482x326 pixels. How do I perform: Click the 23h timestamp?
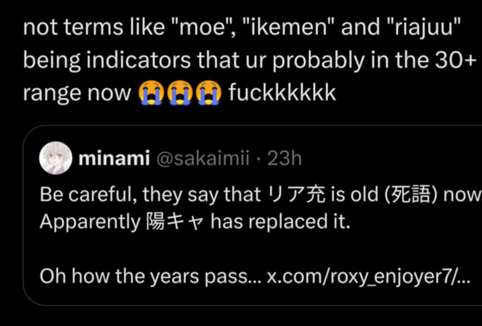284,158
